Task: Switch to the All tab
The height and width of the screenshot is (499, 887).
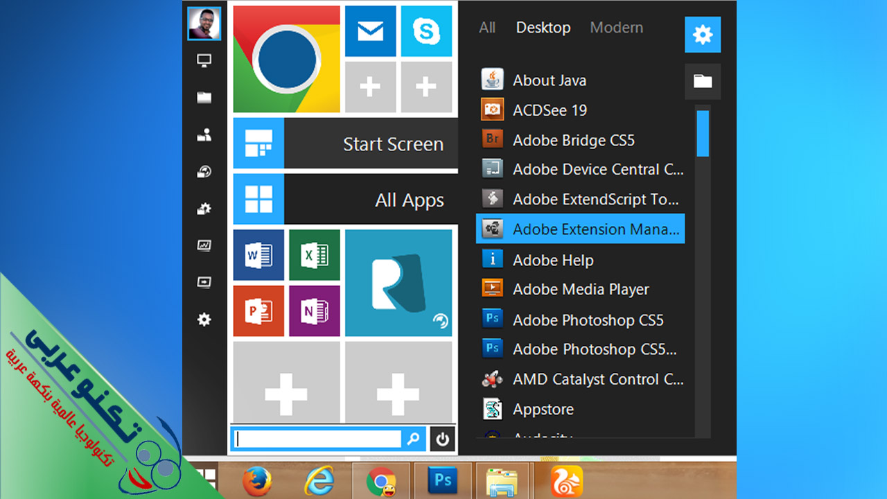Action: (x=487, y=28)
